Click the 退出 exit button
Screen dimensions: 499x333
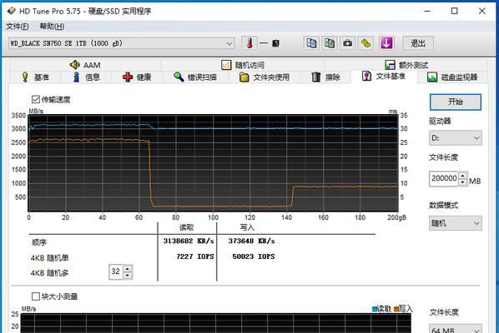click(418, 43)
